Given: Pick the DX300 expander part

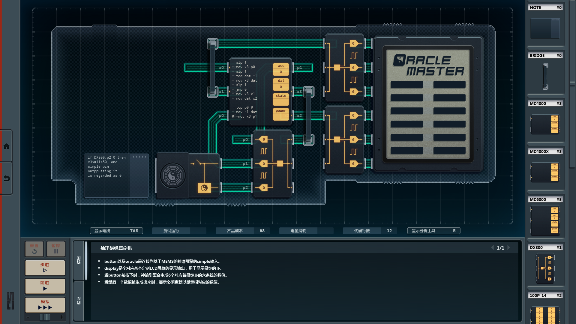Looking at the screenshot, I should [x=545, y=268].
